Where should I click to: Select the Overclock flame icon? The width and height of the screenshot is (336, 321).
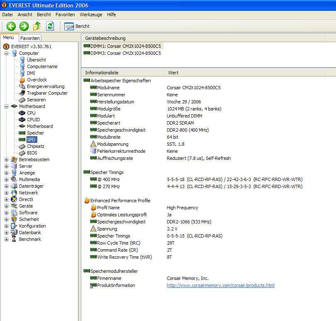[x=22, y=80]
